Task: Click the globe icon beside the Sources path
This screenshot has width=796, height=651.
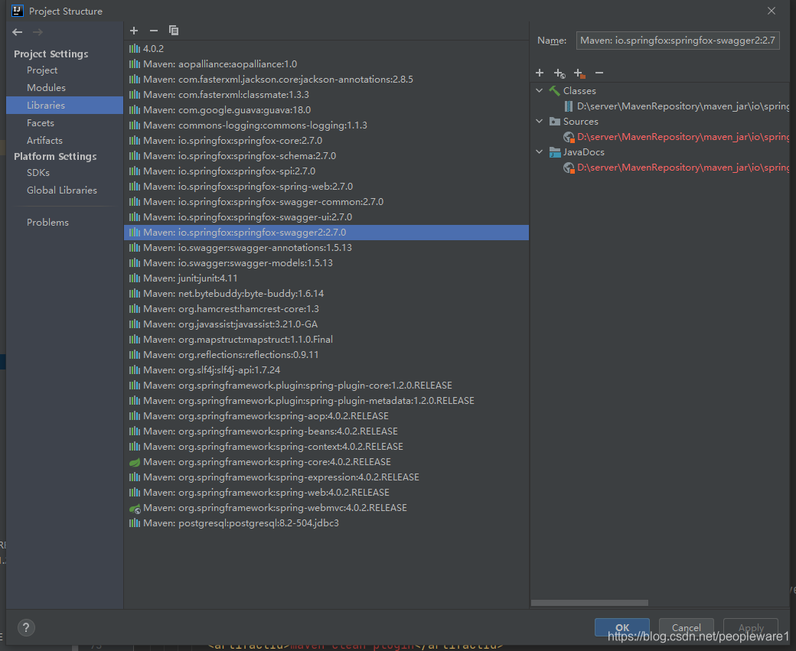Action: 569,137
